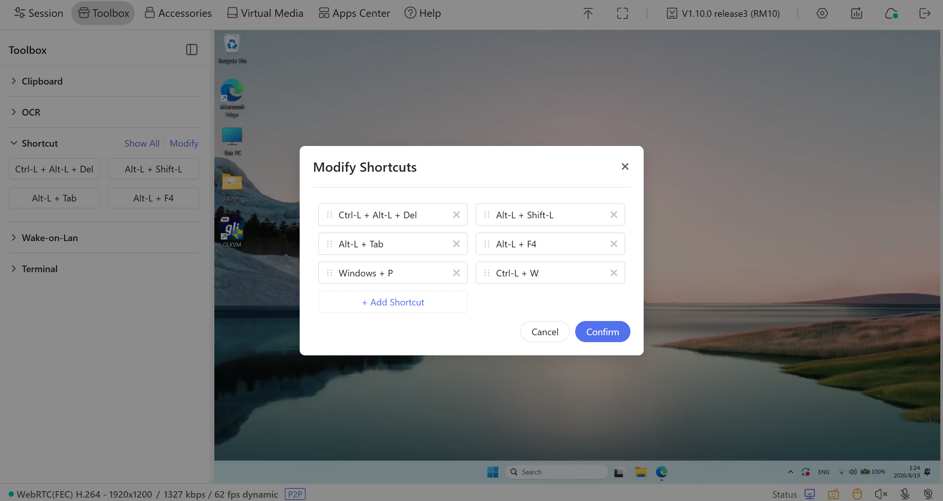Screen dimensions: 943x501
Task: Open Microsoft Edge desktop shortcut
Action: coord(232,98)
